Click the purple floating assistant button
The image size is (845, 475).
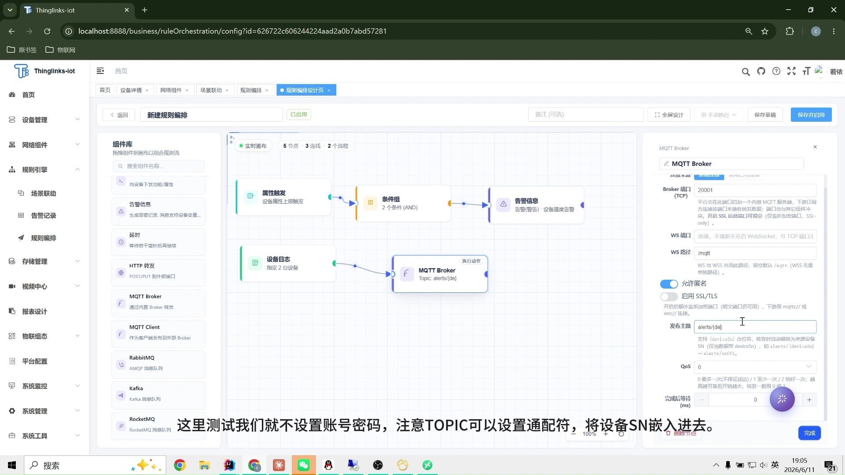(x=782, y=399)
